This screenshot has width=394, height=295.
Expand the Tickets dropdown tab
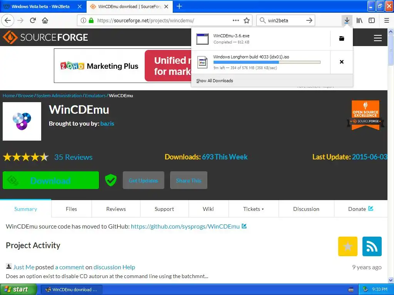[254, 209]
